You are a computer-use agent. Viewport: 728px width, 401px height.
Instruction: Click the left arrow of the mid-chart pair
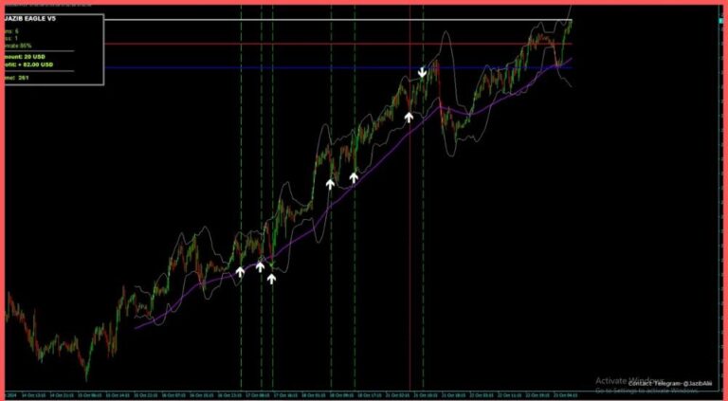pyautogui.click(x=330, y=184)
